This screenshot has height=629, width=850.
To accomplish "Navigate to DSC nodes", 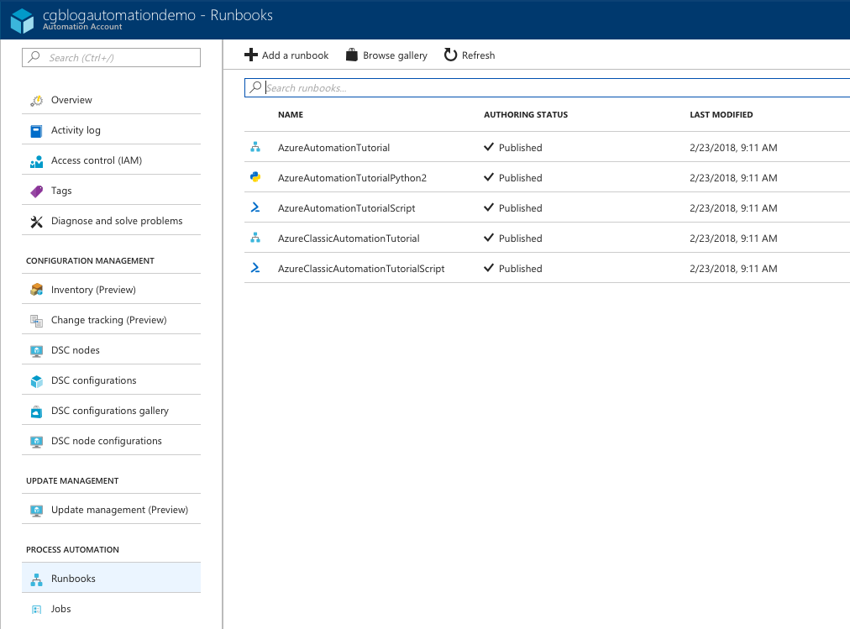I will coord(111,350).
